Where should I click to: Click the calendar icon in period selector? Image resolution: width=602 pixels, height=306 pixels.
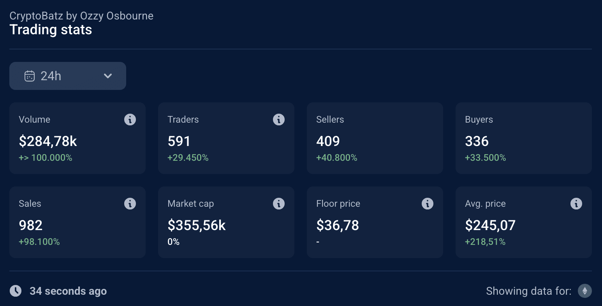pos(30,76)
